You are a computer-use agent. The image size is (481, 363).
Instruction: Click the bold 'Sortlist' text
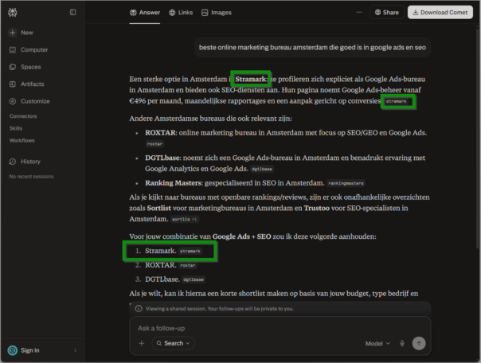pos(159,209)
